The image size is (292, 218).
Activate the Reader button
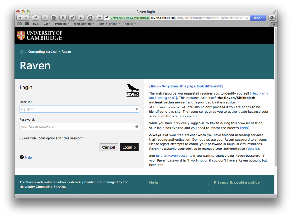(258, 18)
